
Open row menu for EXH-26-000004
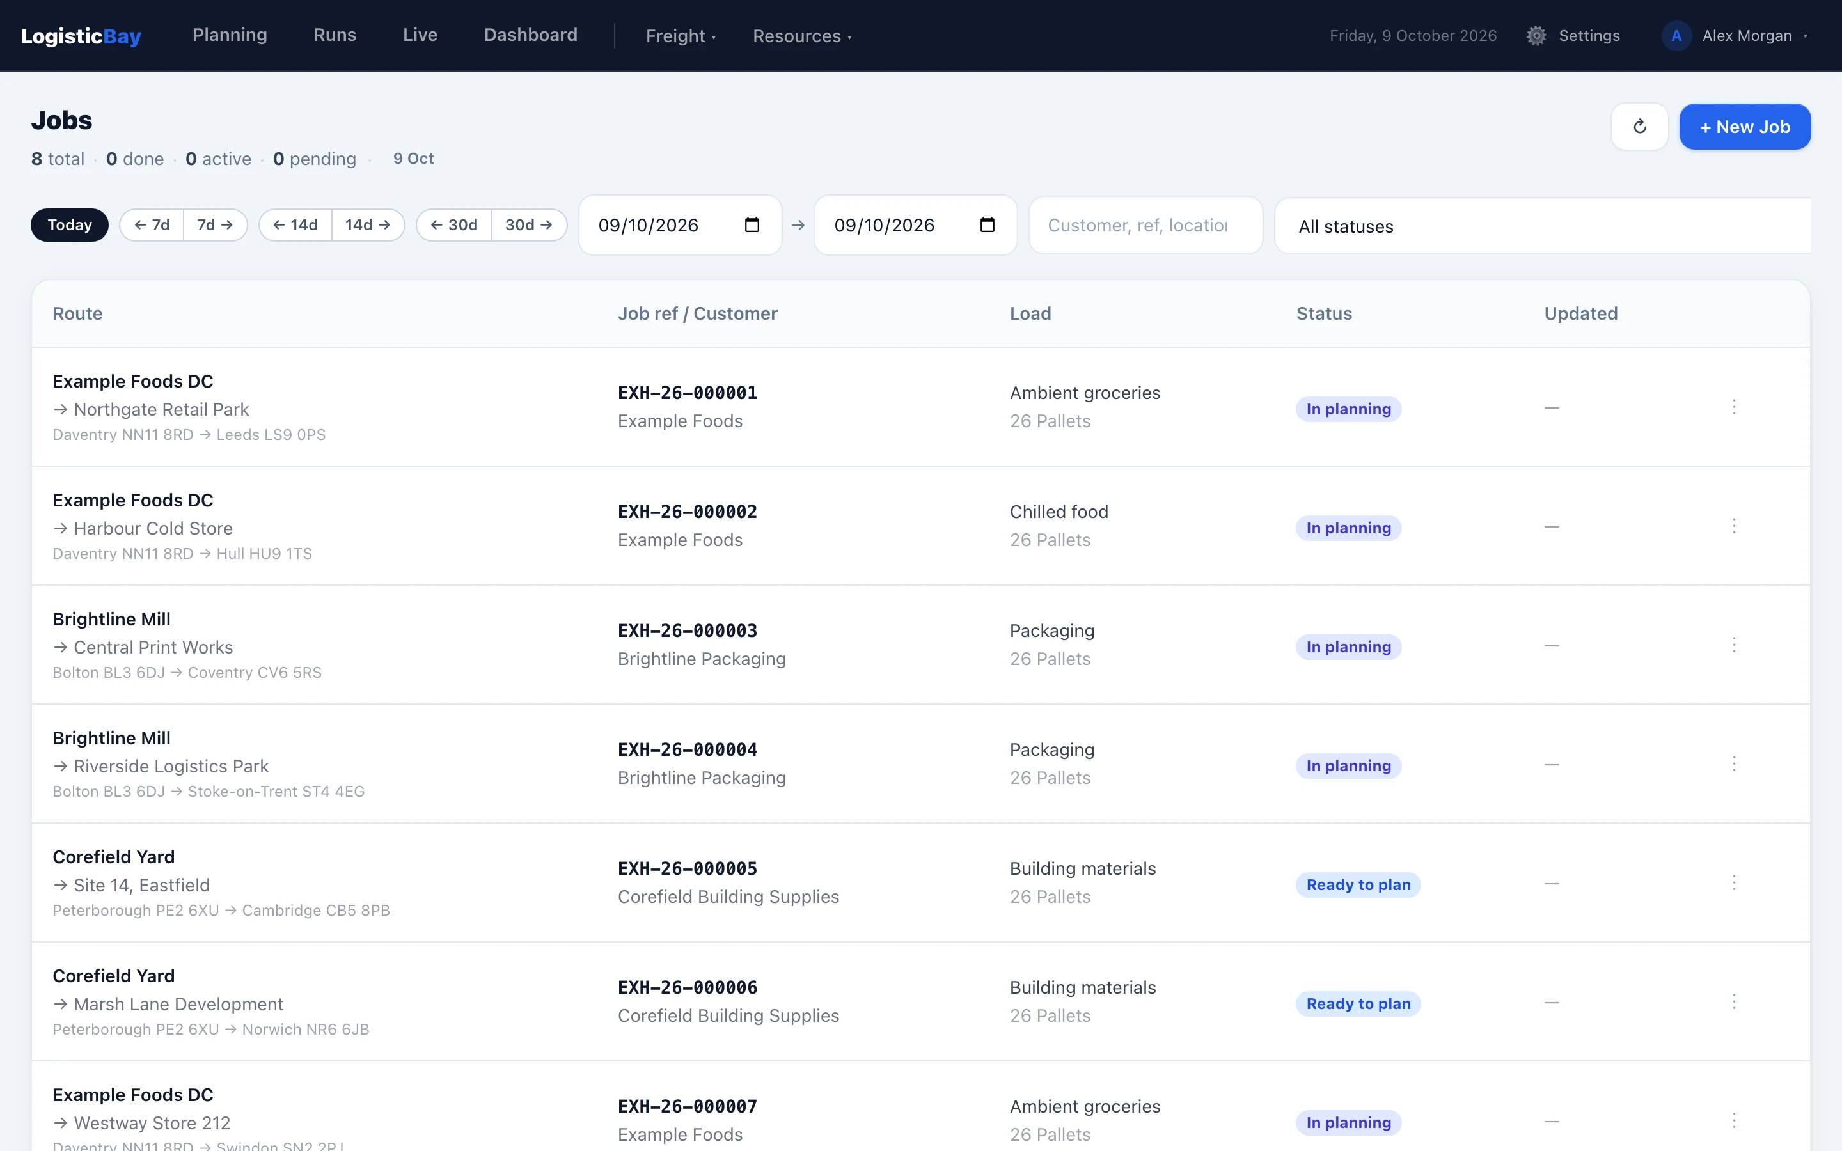(x=1734, y=763)
